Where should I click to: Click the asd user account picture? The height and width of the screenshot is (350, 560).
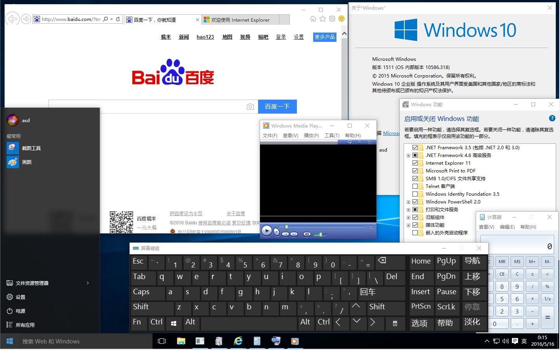tap(13, 120)
